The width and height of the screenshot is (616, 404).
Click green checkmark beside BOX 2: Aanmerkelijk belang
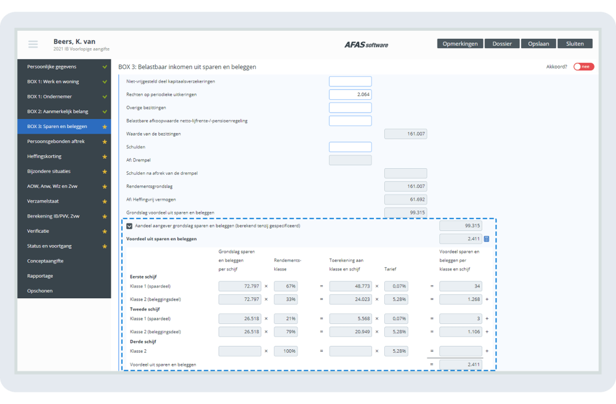105,111
